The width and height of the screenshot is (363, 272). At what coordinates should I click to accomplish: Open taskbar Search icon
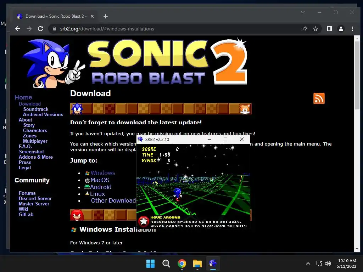coord(166,263)
